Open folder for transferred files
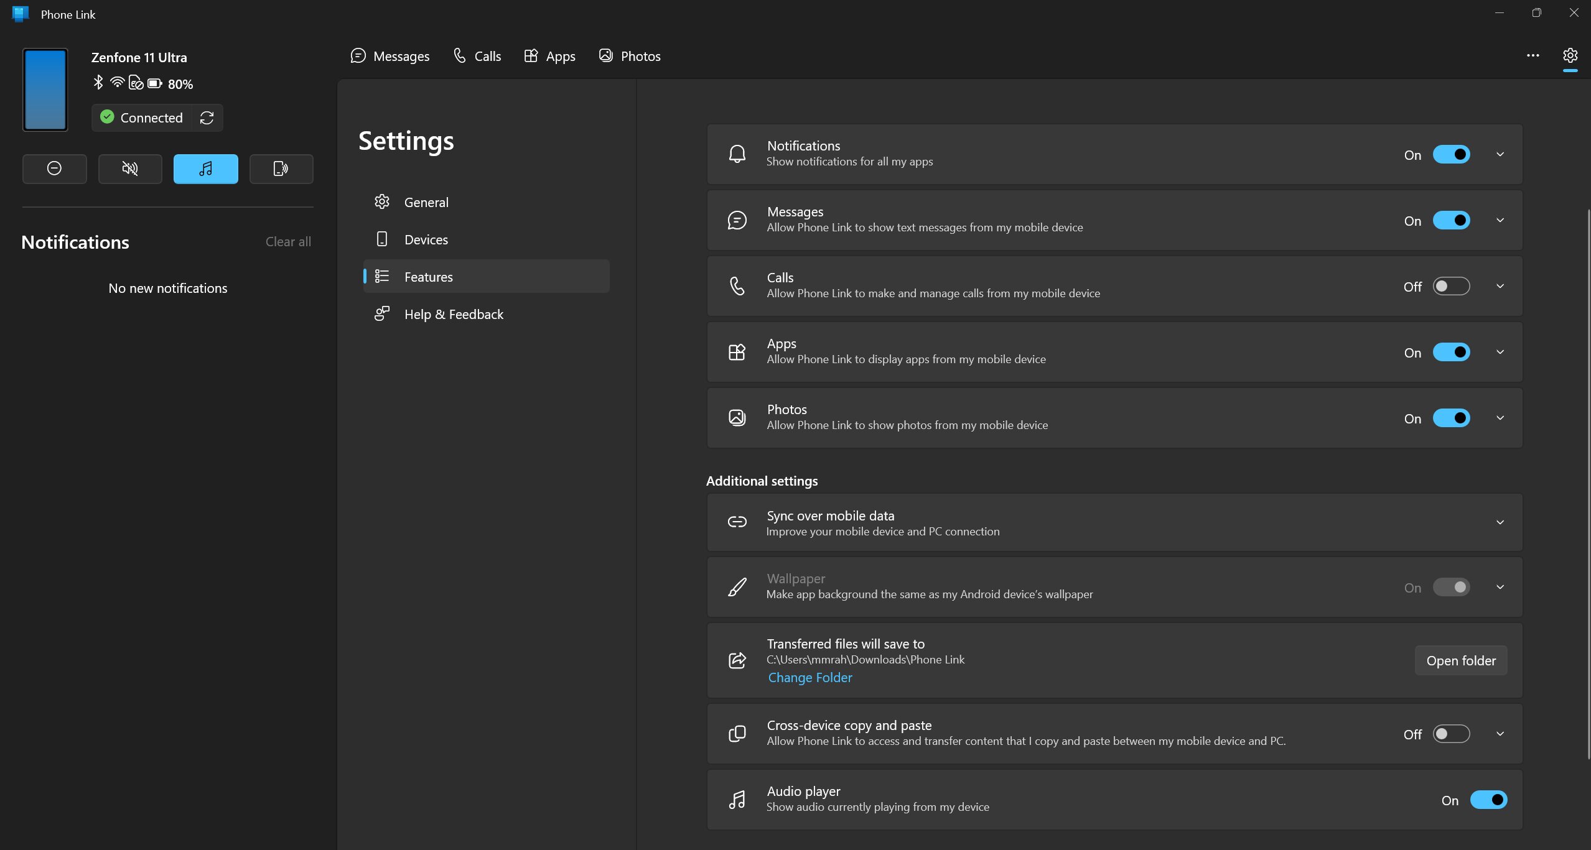The height and width of the screenshot is (850, 1591). 1460,660
